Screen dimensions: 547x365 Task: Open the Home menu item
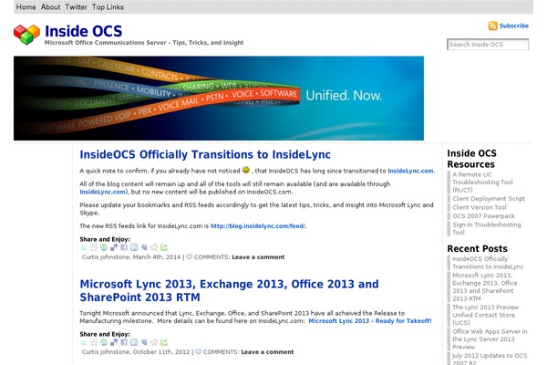26,7
